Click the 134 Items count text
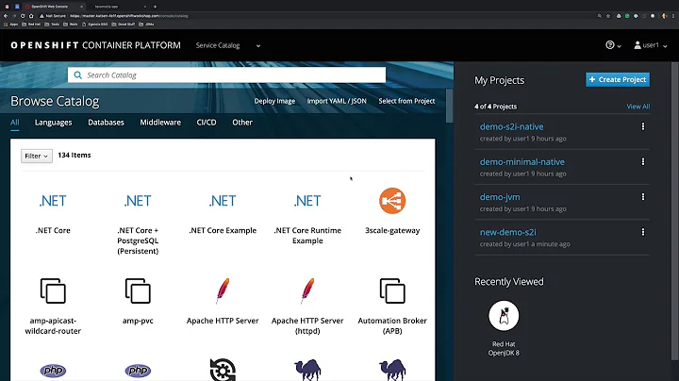The height and width of the screenshot is (381, 679). 75,155
